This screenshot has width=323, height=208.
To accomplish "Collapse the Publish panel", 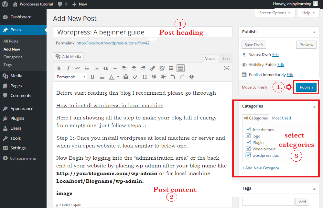I will (314, 32).
